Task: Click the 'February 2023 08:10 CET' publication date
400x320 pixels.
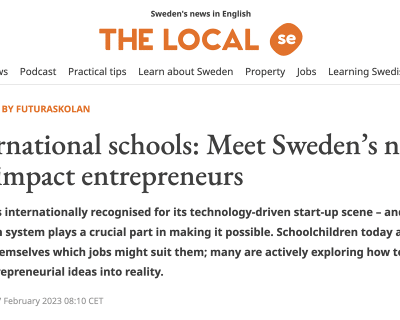Action: coord(55,301)
